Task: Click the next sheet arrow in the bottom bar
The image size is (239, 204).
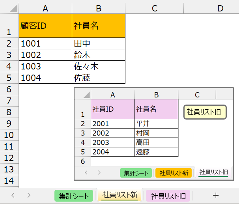Action: [29, 195]
